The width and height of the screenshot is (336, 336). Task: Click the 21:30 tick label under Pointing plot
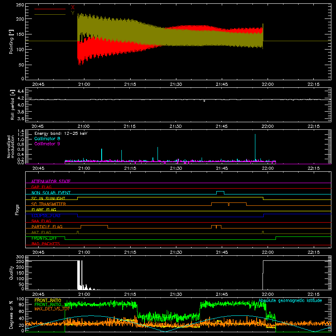tap(176, 84)
